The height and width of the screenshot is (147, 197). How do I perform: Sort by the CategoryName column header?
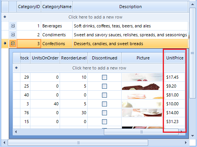[x=57, y=7]
